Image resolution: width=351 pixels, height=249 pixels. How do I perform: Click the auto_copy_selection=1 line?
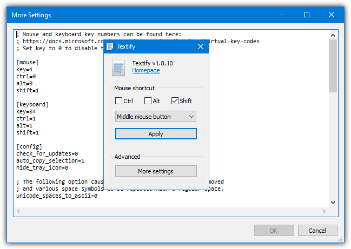point(50,161)
